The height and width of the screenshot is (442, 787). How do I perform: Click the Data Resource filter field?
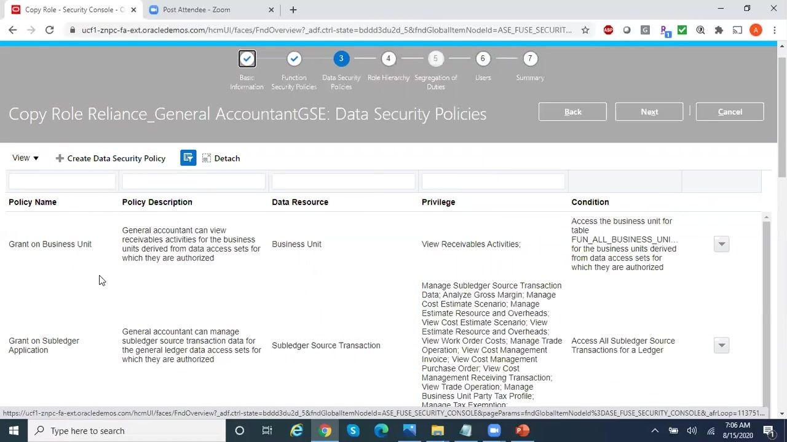tap(344, 181)
